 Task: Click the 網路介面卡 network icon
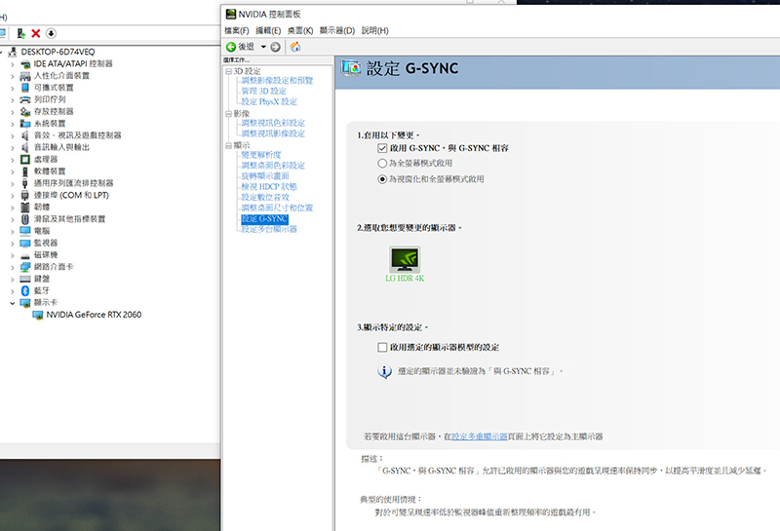[x=25, y=267]
